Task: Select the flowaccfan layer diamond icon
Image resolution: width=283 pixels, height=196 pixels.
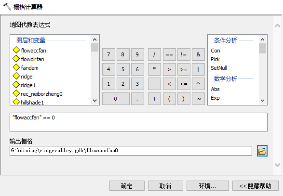Action: (16, 50)
